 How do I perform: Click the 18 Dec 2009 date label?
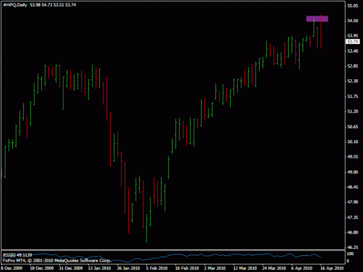(42, 269)
